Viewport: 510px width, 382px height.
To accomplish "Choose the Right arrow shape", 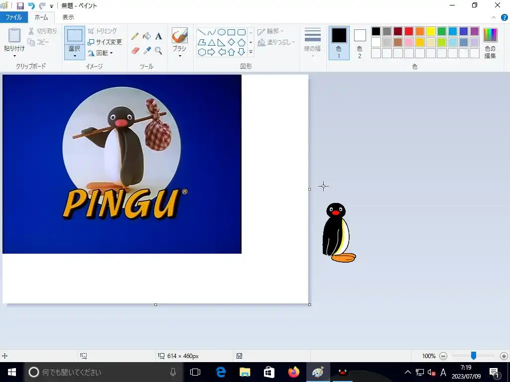I will 211,52.
